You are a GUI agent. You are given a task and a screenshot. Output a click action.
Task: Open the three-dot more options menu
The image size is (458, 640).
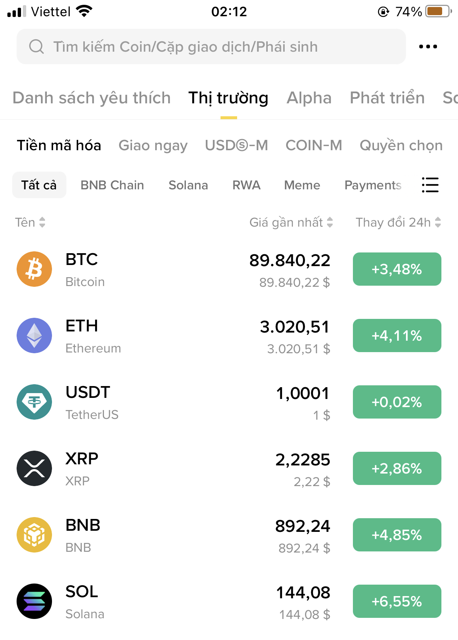pyautogui.click(x=428, y=47)
